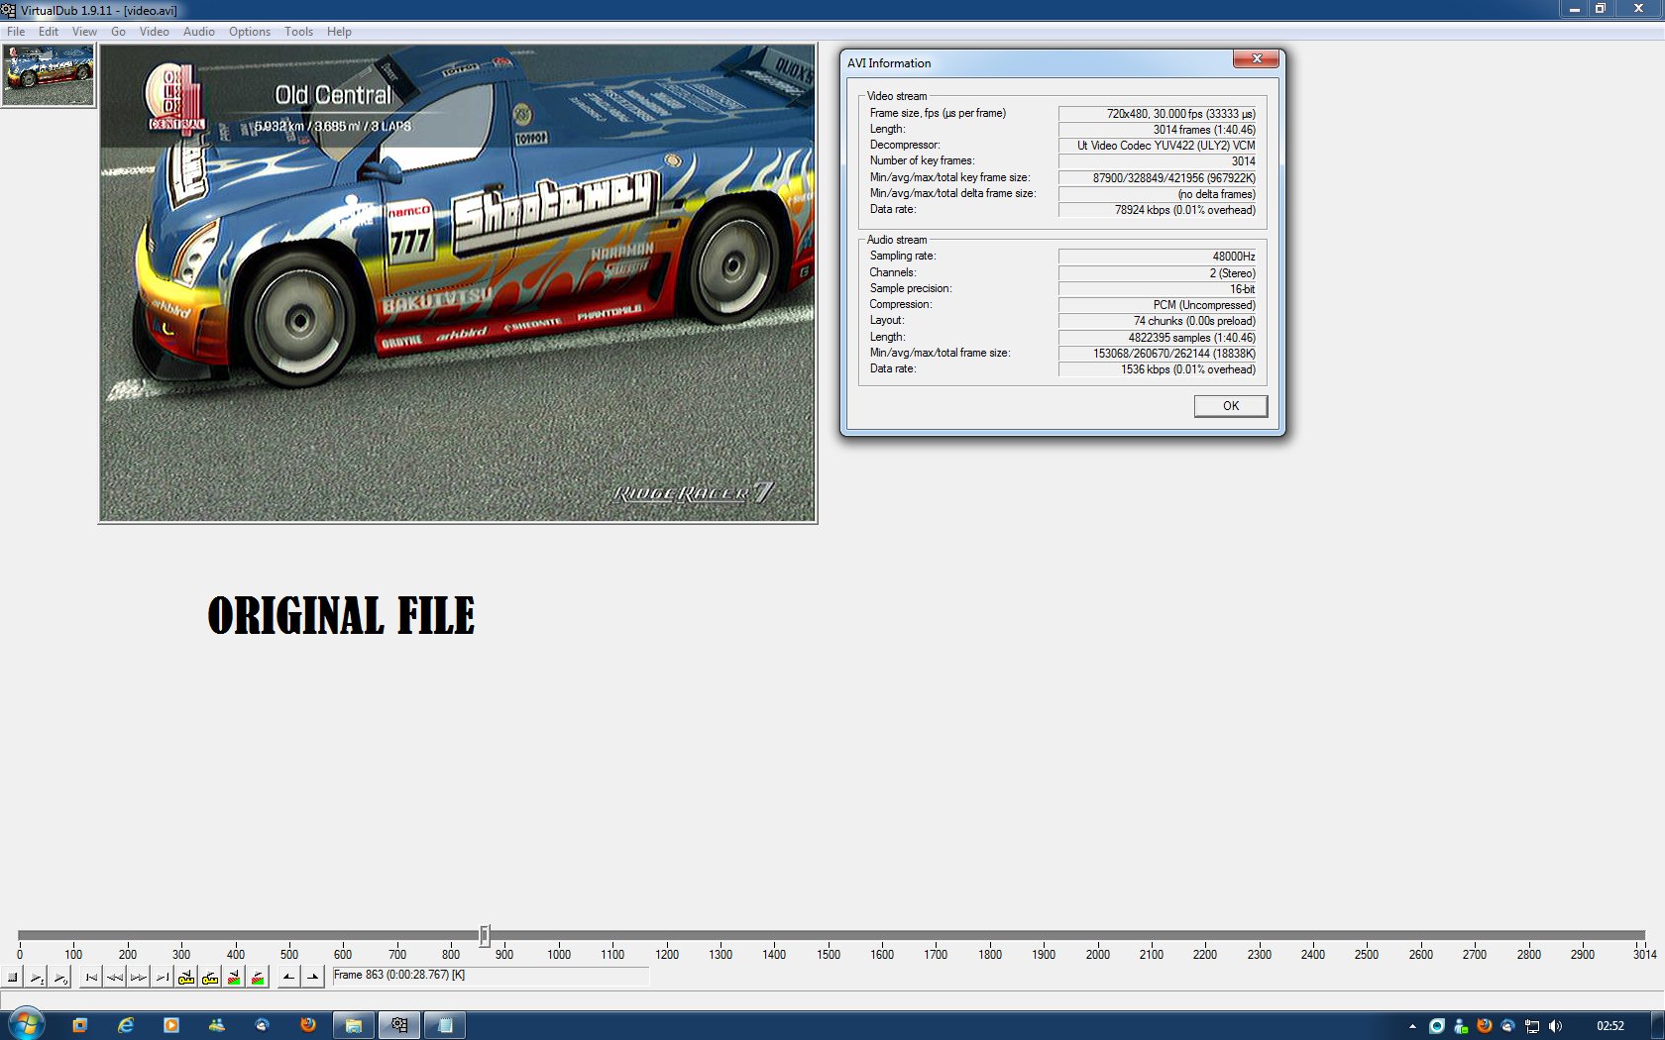
Task: Go to next key frame
Action: coord(210,978)
